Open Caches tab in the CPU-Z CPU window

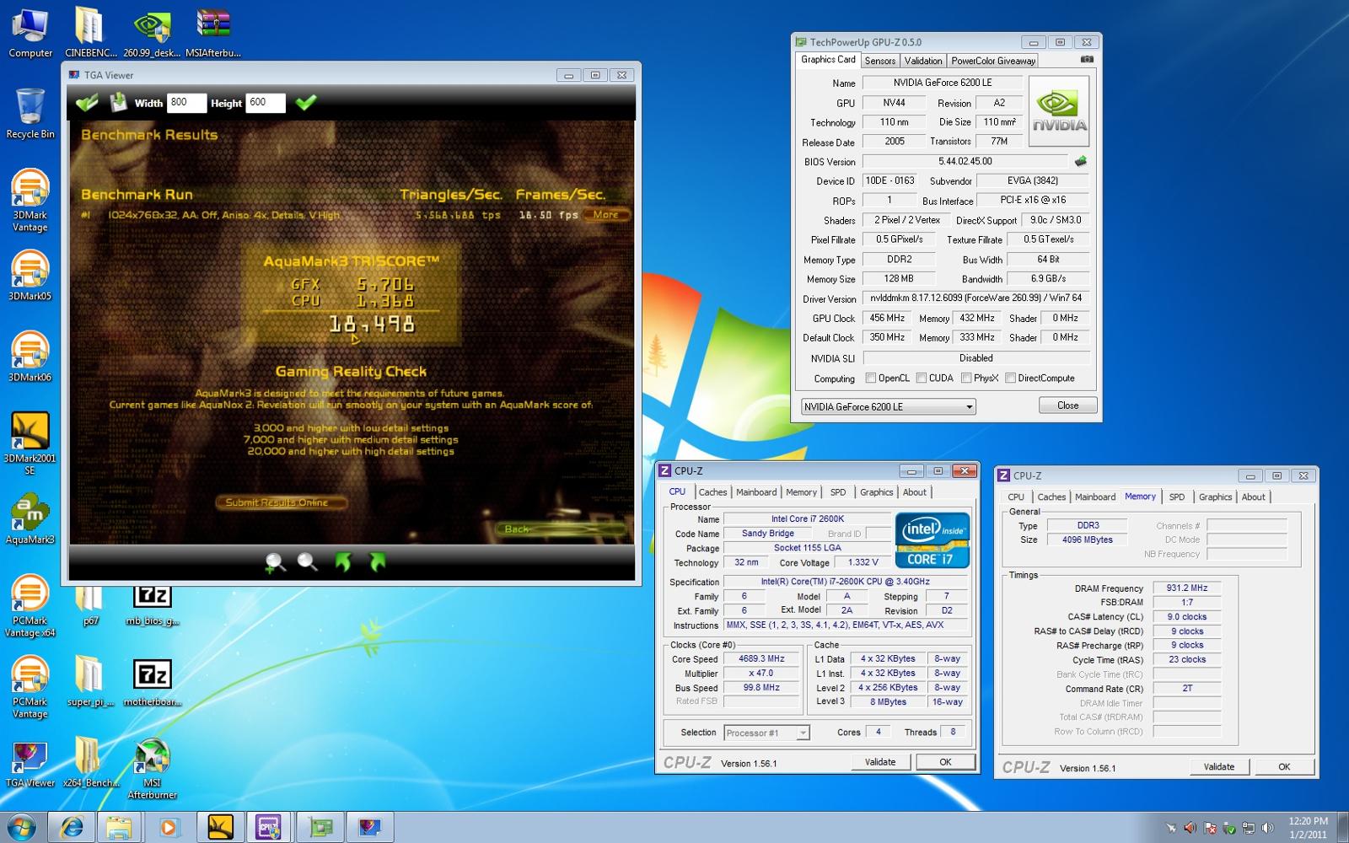[x=712, y=492]
